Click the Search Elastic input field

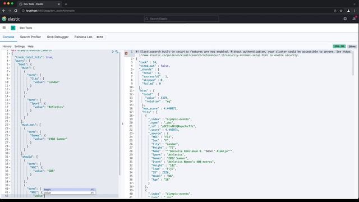point(181,19)
